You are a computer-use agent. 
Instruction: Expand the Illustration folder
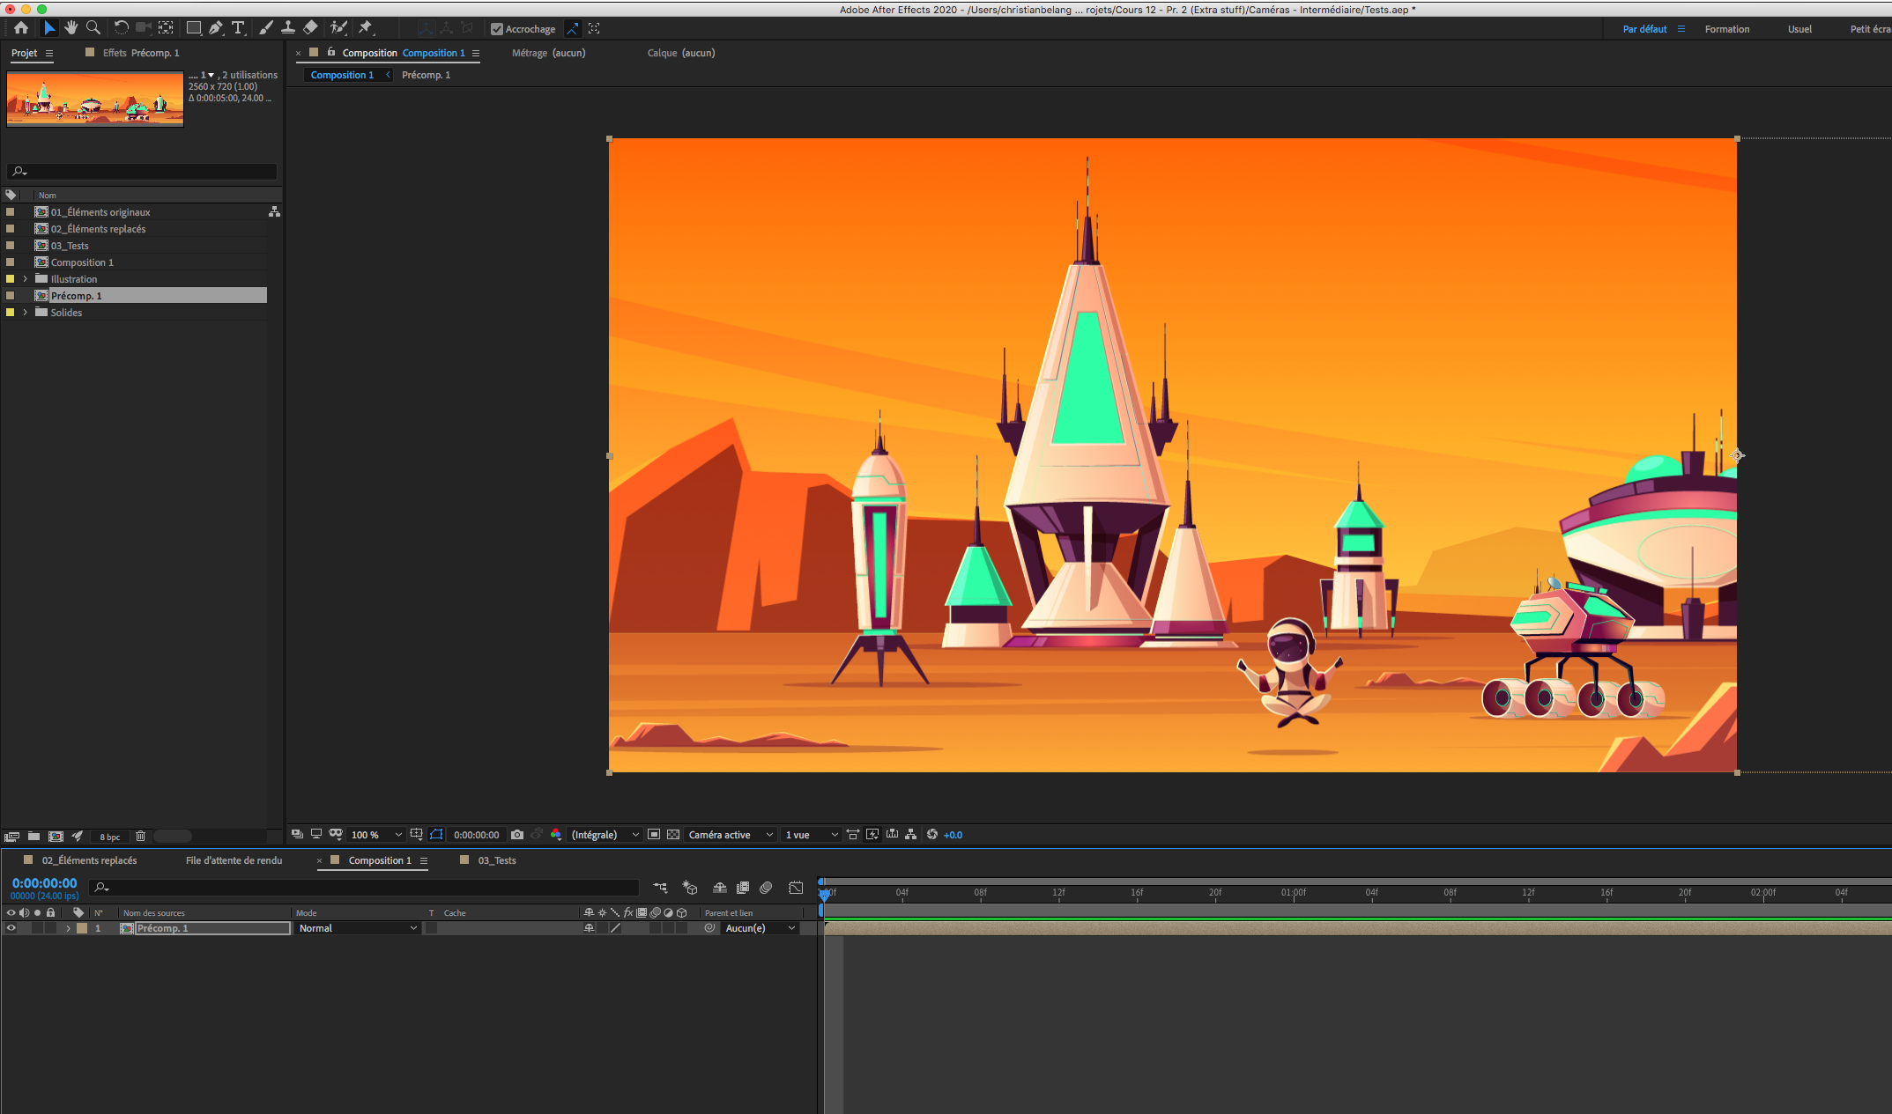tap(26, 279)
